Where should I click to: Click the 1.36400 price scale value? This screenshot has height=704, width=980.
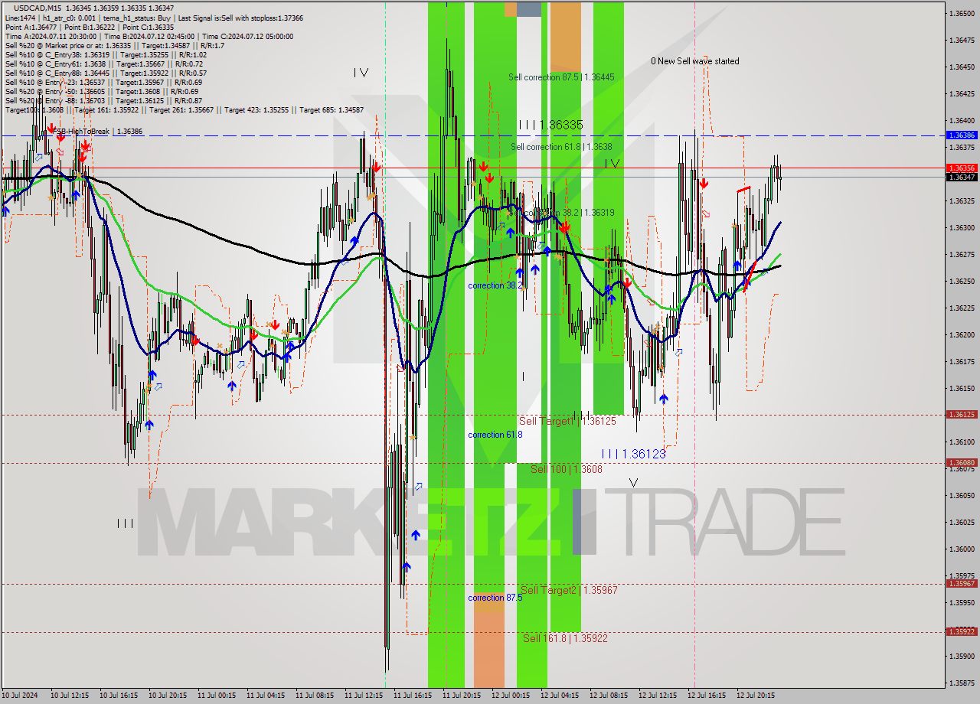coord(962,120)
